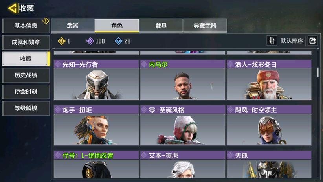Click the epic purple diamond count icon
The image size is (323, 182).
[x=90, y=41]
